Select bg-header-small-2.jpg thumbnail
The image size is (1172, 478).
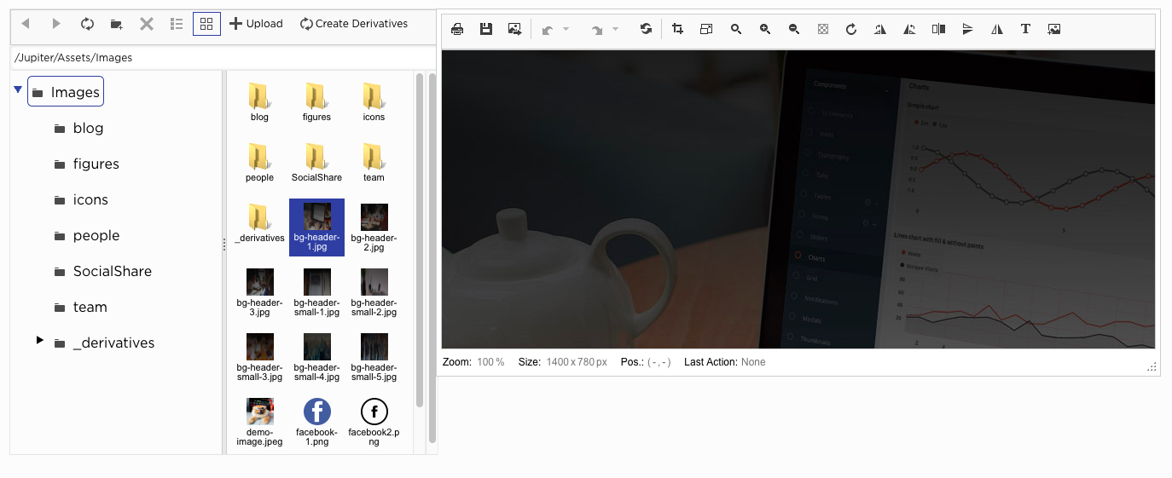374,293
